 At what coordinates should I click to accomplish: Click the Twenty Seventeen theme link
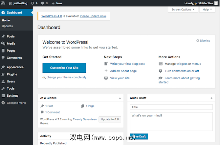[x=85, y=119]
